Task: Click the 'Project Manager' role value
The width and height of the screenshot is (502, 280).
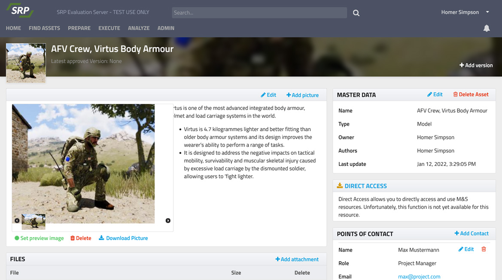Action: coord(417,263)
